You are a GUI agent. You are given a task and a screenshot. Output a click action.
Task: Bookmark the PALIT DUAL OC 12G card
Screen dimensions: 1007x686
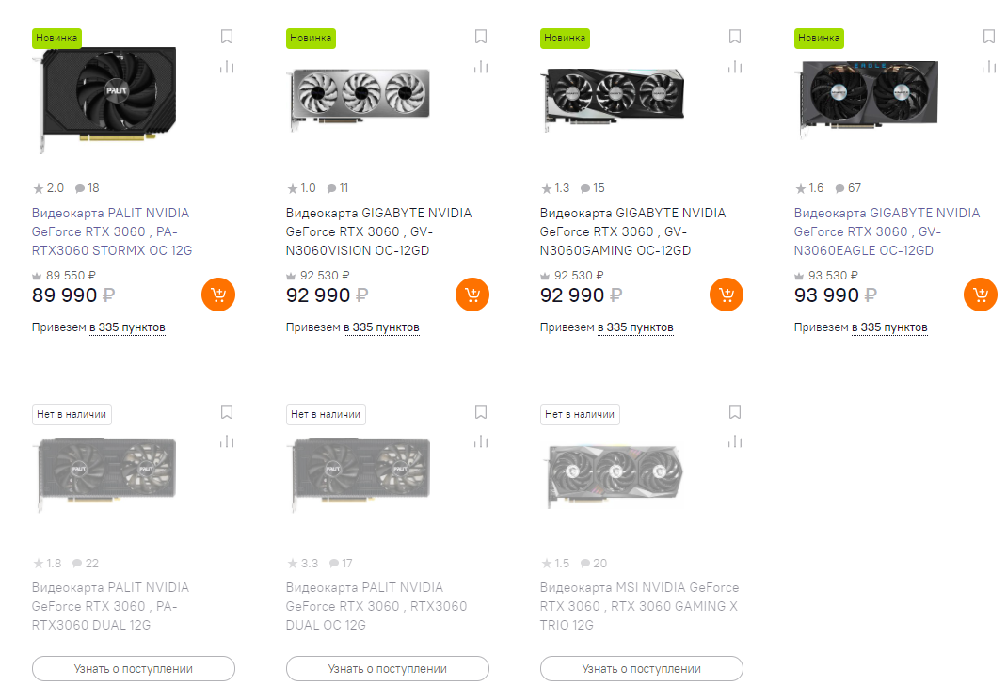point(481,411)
